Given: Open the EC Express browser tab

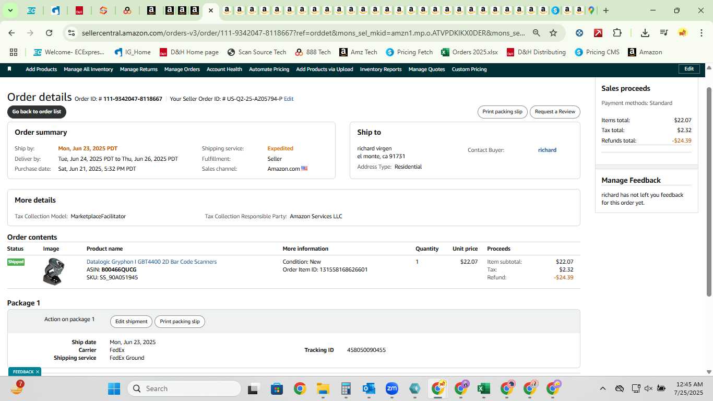Looking at the screenshot, I should [31, 10].
